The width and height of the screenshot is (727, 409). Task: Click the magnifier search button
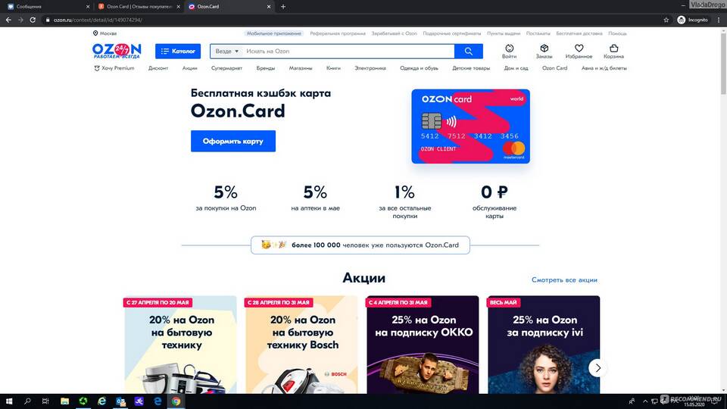tap(468, 51)
